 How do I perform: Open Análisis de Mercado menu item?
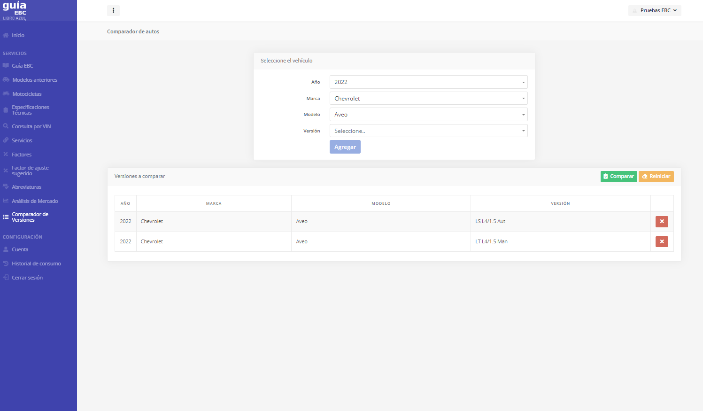[x=35, y=201]
